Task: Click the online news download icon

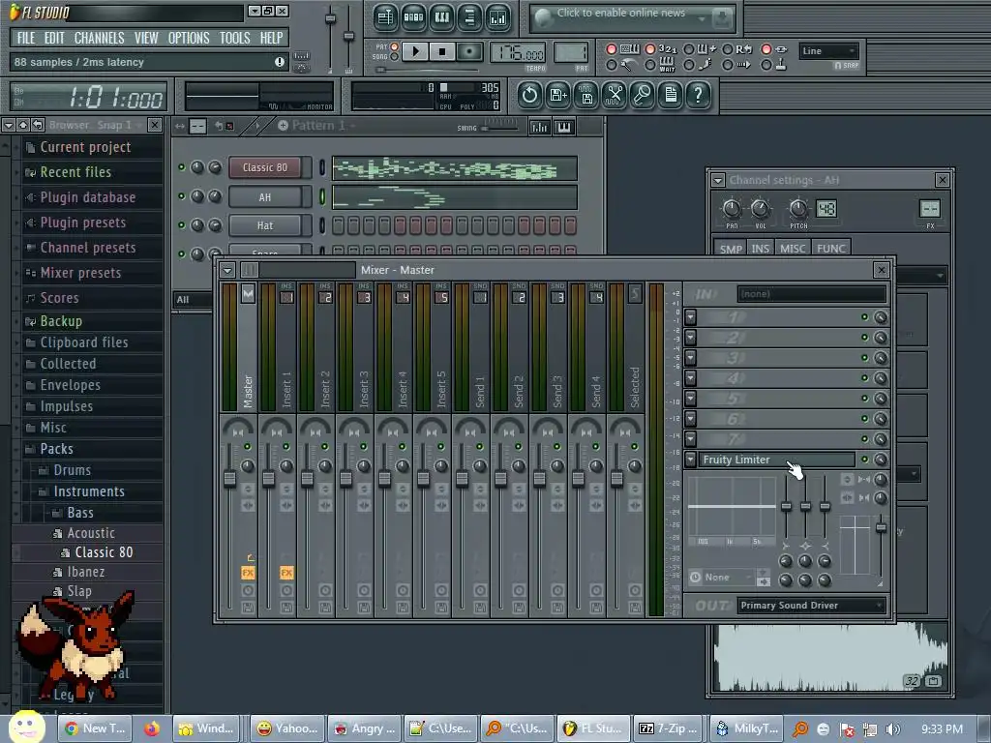Action: 721,19
